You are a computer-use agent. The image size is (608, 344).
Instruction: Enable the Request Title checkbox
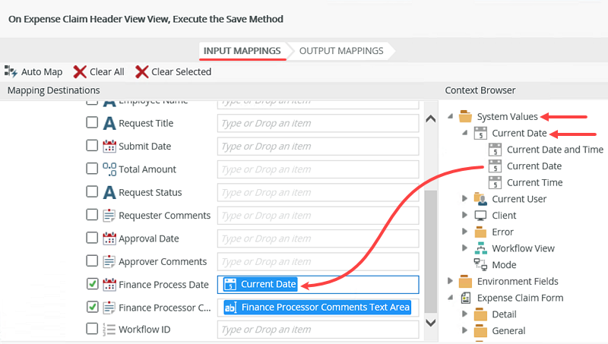[x=92, y=123]
